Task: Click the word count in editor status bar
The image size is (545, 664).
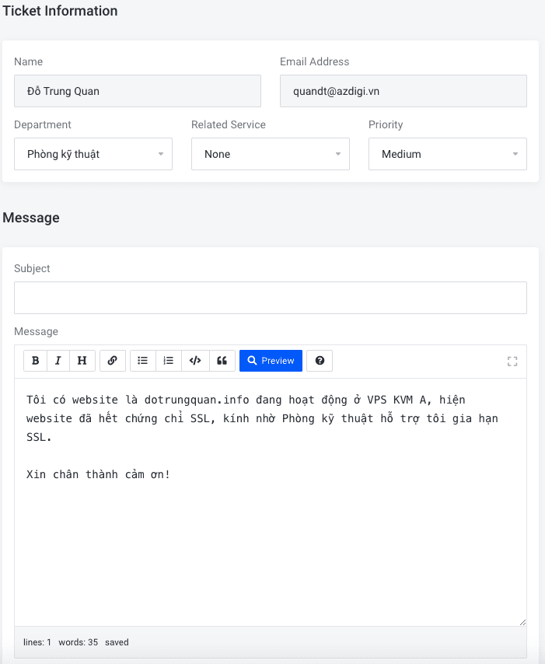Action: pos(78,642)
